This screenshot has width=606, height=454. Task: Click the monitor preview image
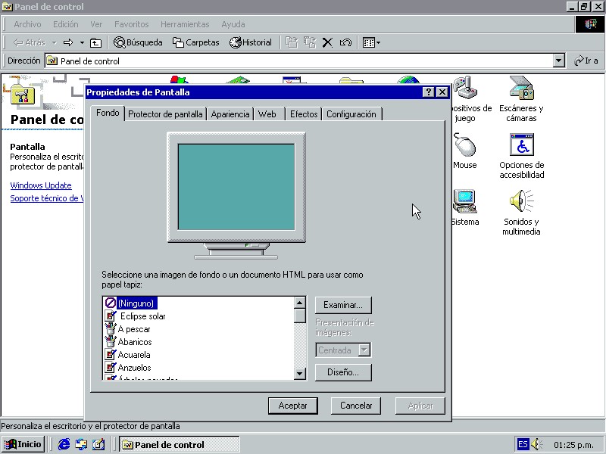pos(236,195)
